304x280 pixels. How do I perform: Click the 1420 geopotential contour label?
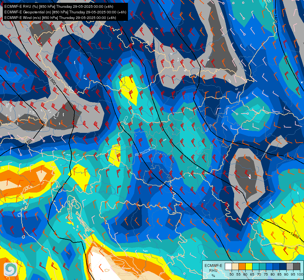[x=276, y=19]
